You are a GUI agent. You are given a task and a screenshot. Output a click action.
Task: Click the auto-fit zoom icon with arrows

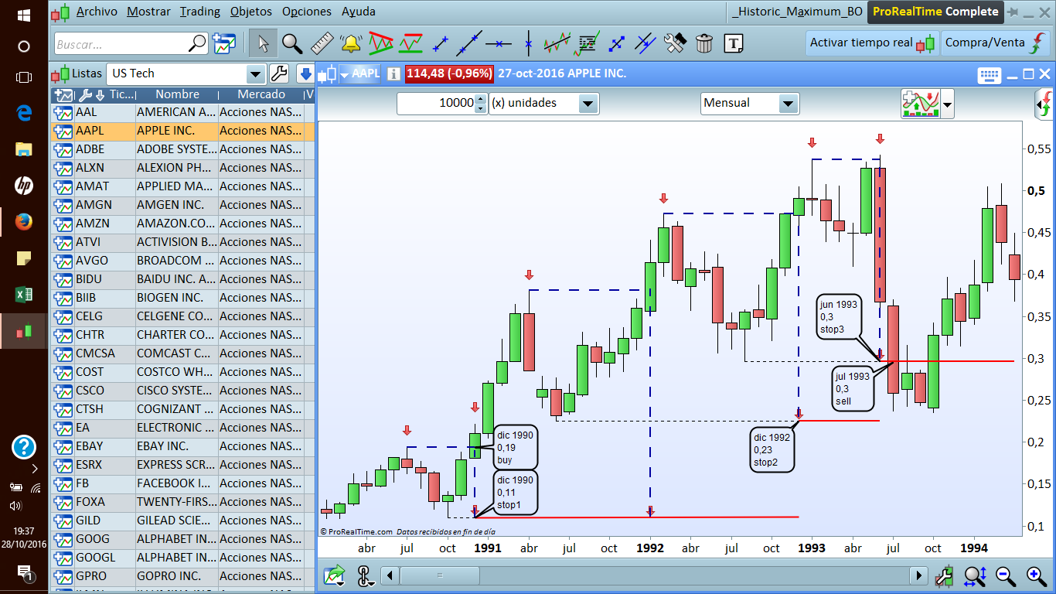click(974, 575)
